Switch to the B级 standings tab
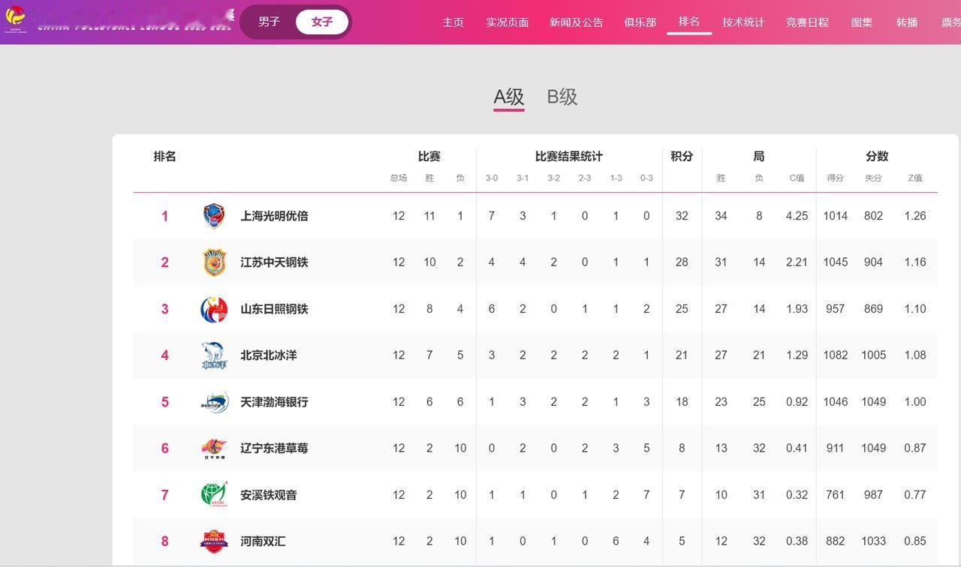 [x=562, y=97]
